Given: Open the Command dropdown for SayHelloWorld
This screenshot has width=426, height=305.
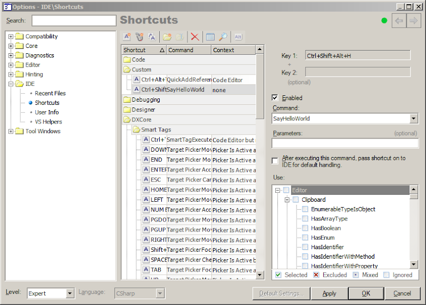Looking at the screenshot, I should point(414,119).
